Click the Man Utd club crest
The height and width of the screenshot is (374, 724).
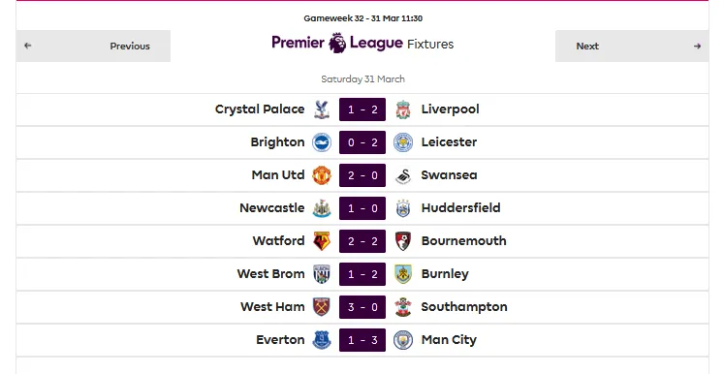322,175
